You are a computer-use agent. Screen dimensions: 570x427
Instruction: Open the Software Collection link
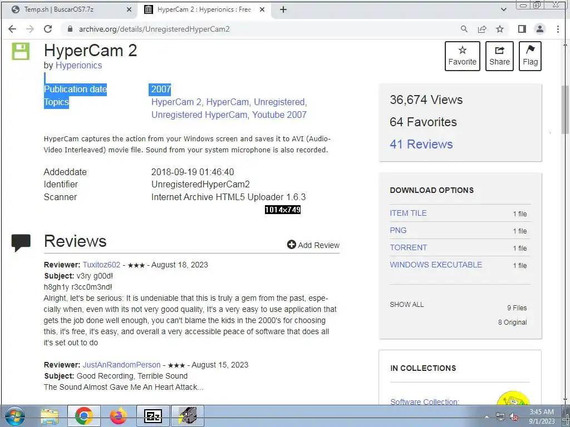(425, 401)
